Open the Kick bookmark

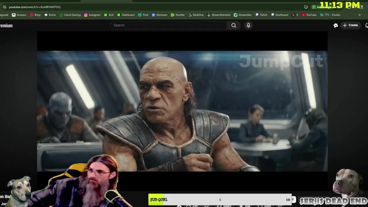click(109, 15)
